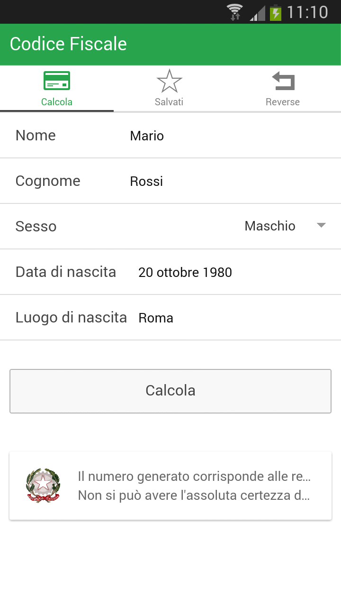Tap the Italian Republic emblem icon
Image resolution: width=341 pixels, height=607 pixels.
click(43, 486)
